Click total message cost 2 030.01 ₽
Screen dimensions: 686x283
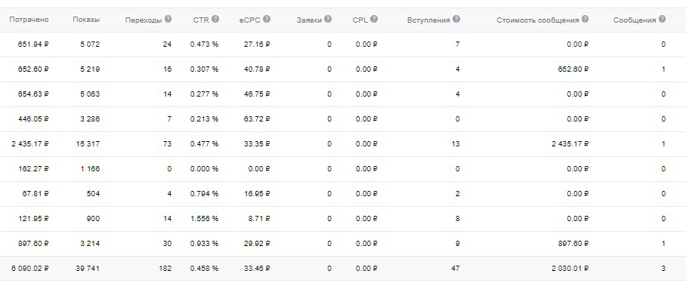[x=570, y=268]
